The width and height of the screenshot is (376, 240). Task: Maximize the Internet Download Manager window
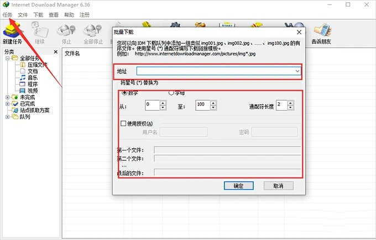[x=348, y=4]
